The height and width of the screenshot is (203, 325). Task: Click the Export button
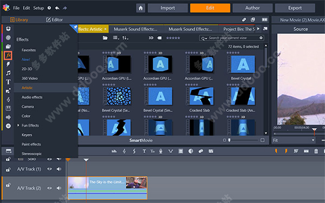295,8
